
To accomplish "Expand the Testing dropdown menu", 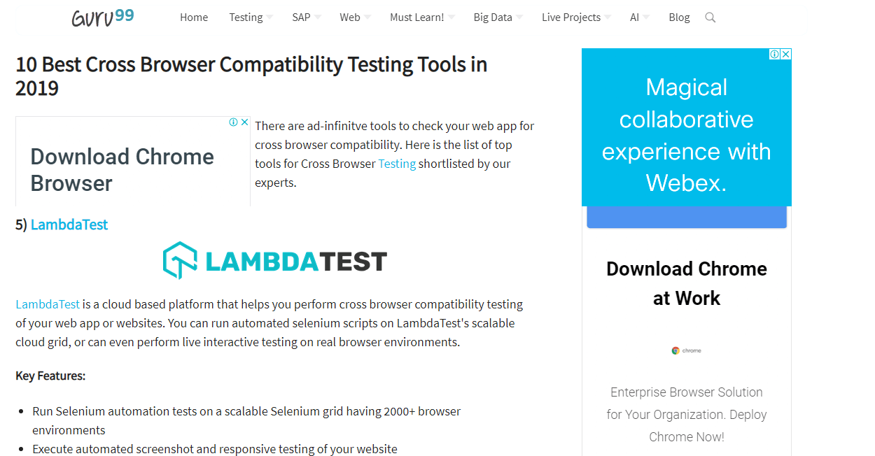I will [251, 17].
